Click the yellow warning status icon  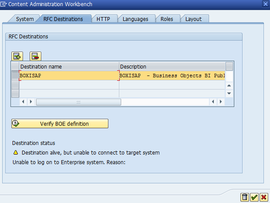pos(16,152)
